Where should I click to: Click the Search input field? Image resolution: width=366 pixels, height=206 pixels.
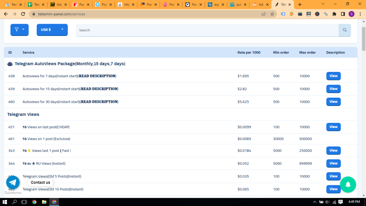(x=207, y=30)
